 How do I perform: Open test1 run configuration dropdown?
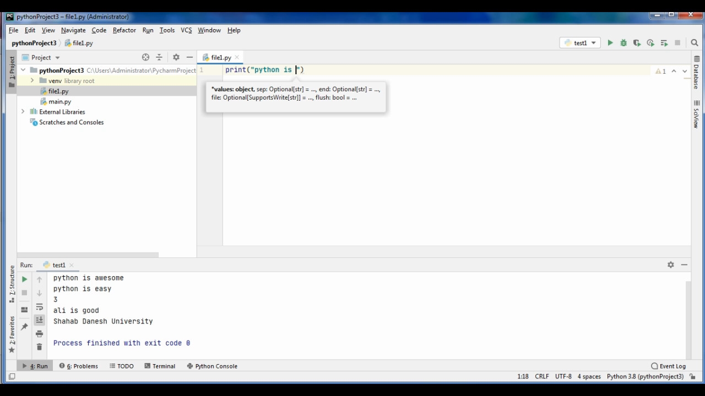[x=580, y=43]
